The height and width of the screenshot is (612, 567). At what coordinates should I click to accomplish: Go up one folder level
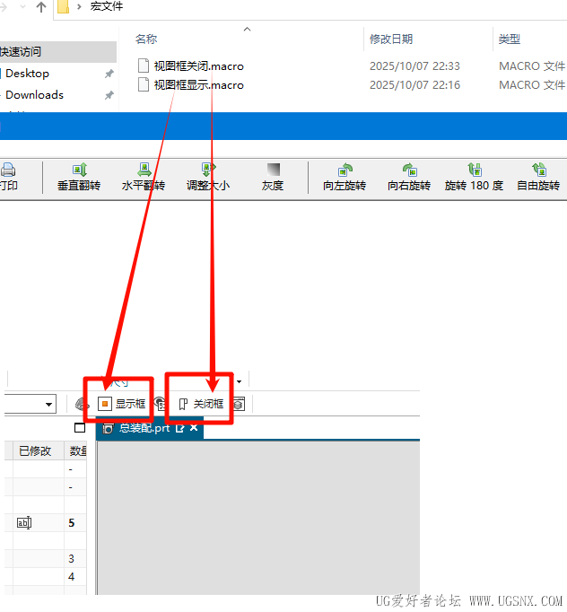click(x=41, y=6)
